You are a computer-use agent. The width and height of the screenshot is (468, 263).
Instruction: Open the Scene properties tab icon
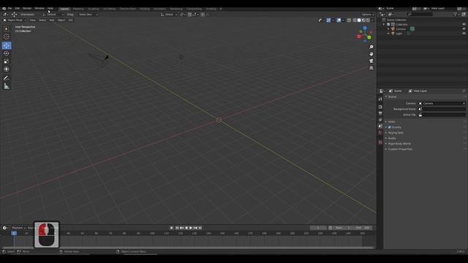click(x=380, y=126)
